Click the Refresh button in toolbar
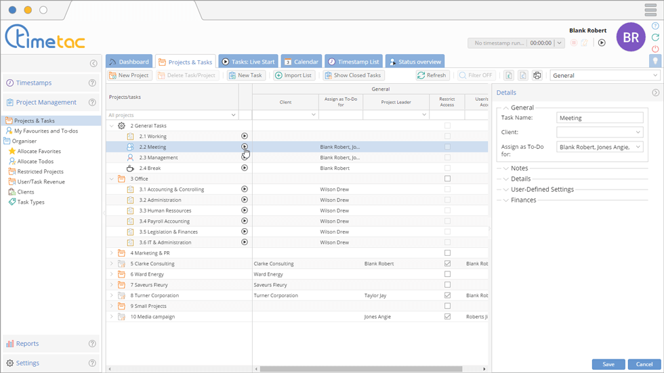This screenshot has height=373, width=664. click(x=432, y=75)
